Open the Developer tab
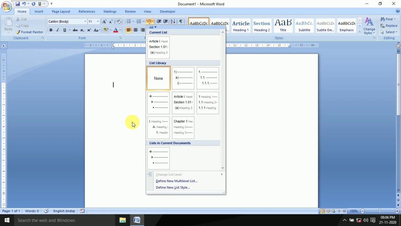The width and height of the screenshot is (401, 226). tap(168, 12)
